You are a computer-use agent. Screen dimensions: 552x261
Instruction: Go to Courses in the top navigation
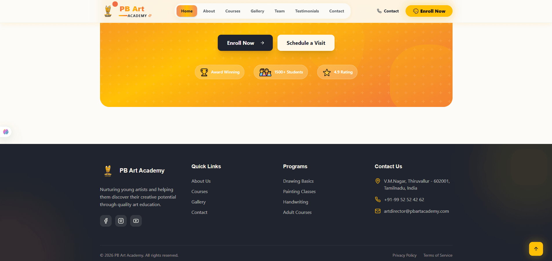pos(233,11)
